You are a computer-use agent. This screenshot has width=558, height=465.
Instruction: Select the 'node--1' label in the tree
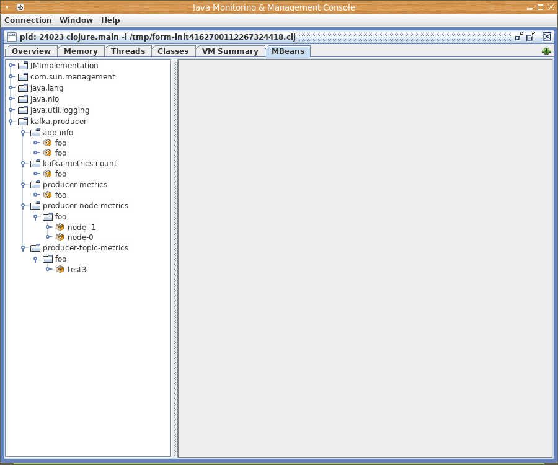click(x=81, y=228)
